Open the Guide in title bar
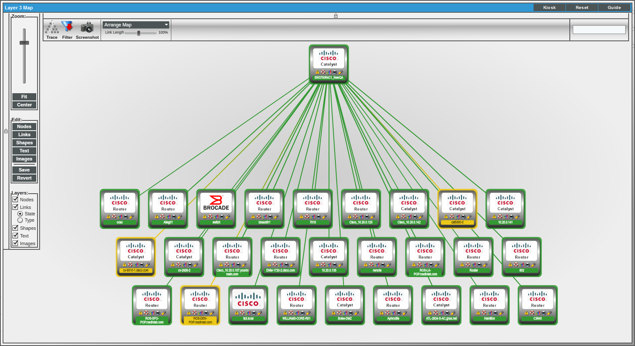Screen dimensions: 635x346 pos(614,7)
